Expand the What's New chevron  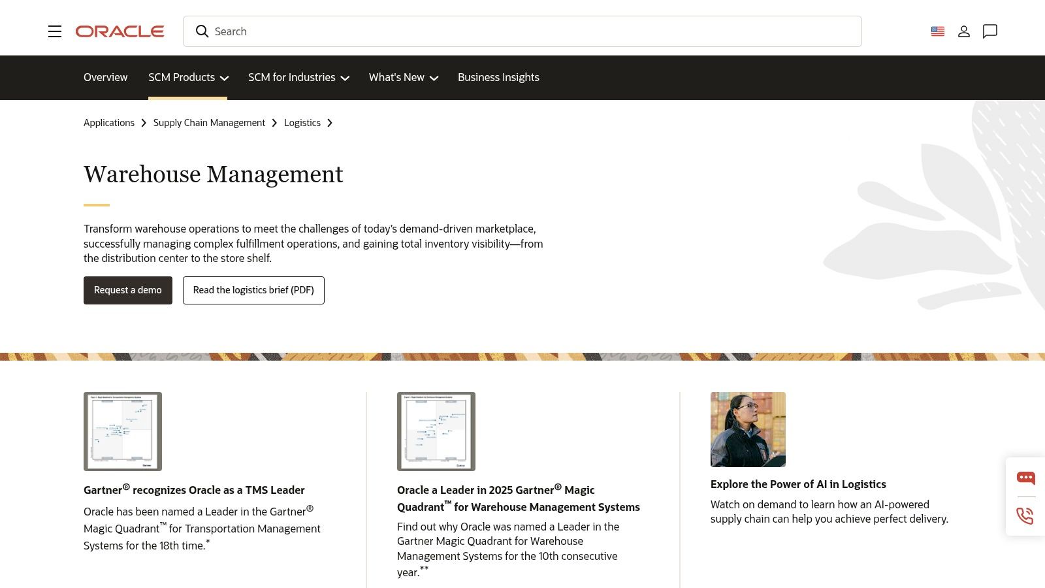(x=434, y=78)
